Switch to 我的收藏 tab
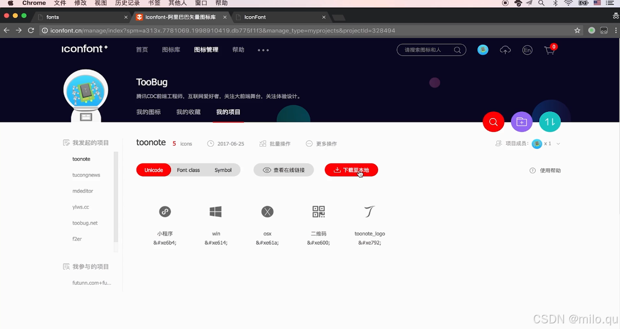This screenshot has height=329, width=620. pos(188,112)
